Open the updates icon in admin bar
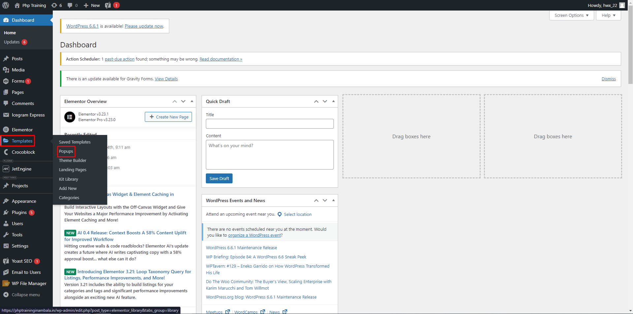 point(54,5)
